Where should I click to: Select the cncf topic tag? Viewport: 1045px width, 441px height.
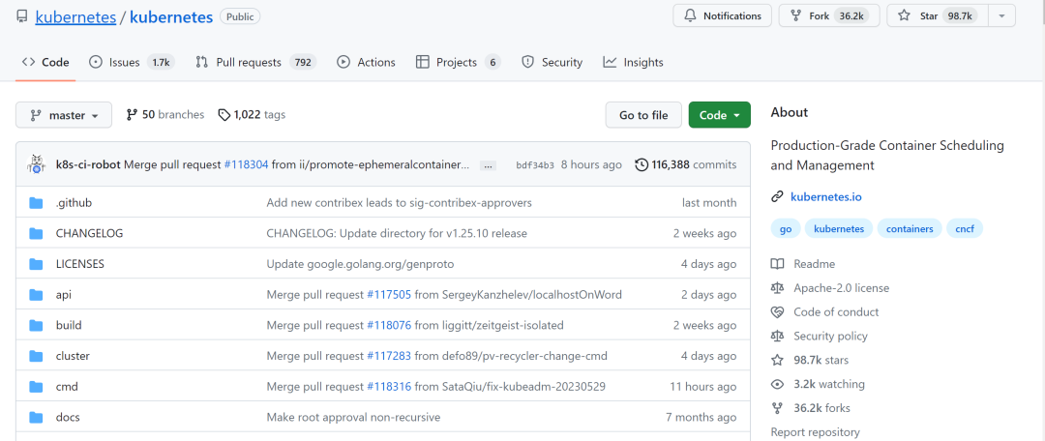point(965,228)
